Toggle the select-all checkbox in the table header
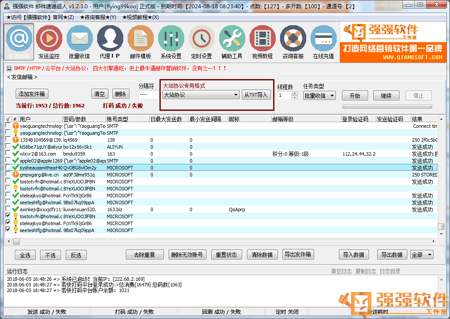 [8, 119]
